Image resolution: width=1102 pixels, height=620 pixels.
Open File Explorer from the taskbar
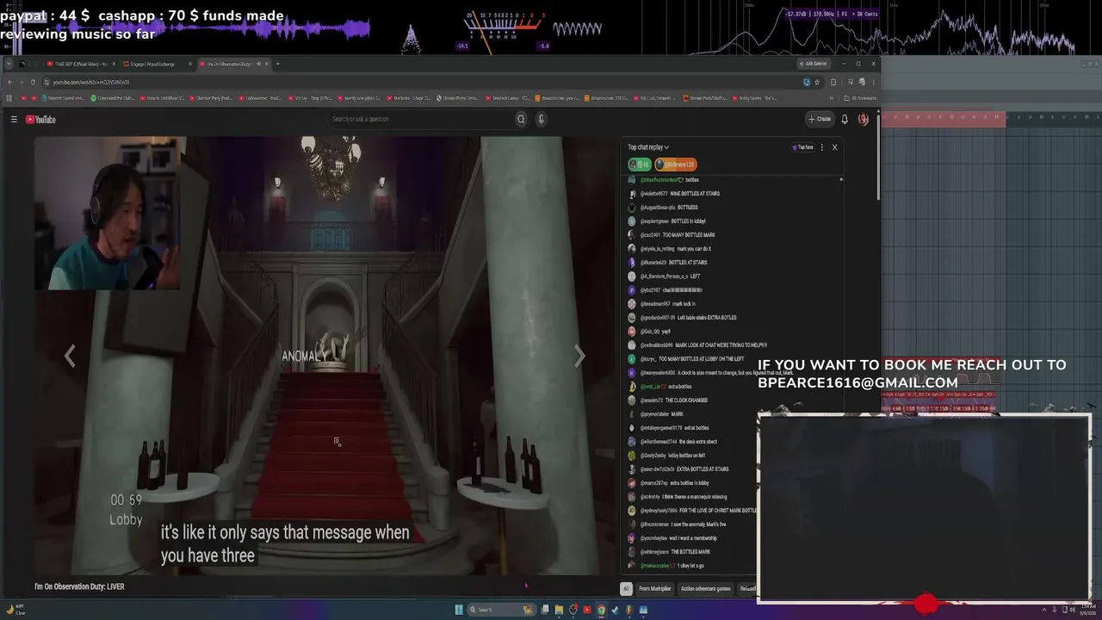click(x=559, y=610)
